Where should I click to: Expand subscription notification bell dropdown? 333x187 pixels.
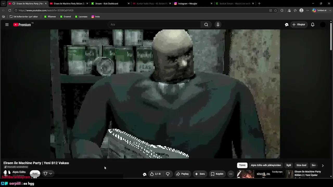[x=48, y=173]
